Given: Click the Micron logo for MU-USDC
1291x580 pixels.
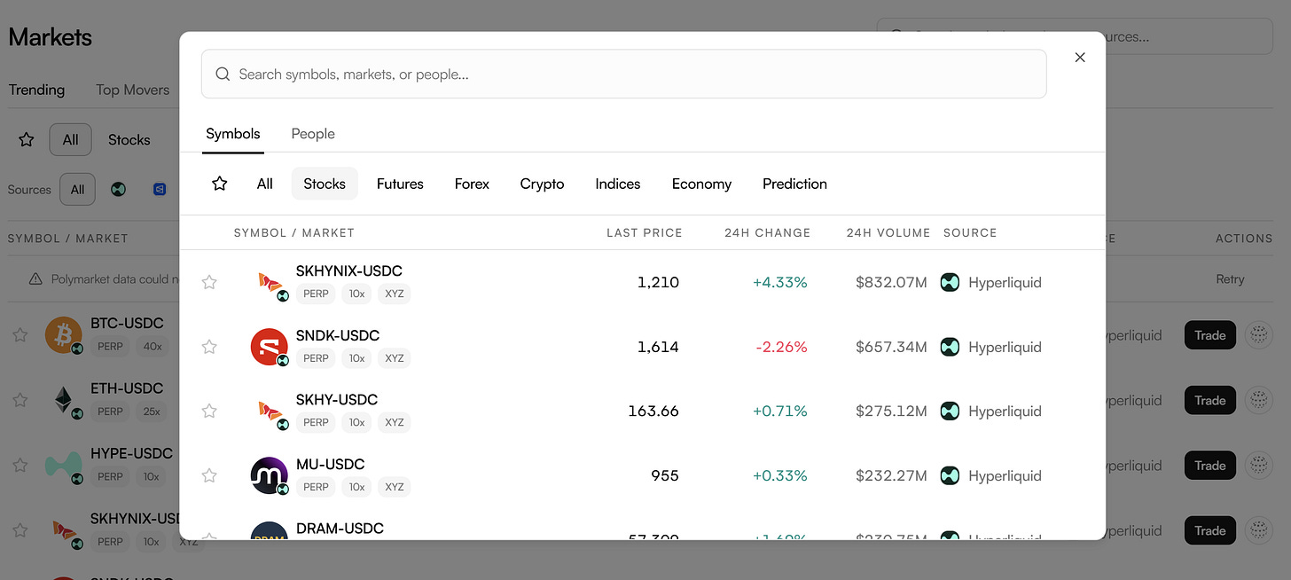Looking at the screenshot, I should [x=270, y=475].
